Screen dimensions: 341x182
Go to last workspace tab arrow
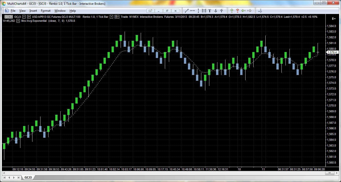(19, 177)
